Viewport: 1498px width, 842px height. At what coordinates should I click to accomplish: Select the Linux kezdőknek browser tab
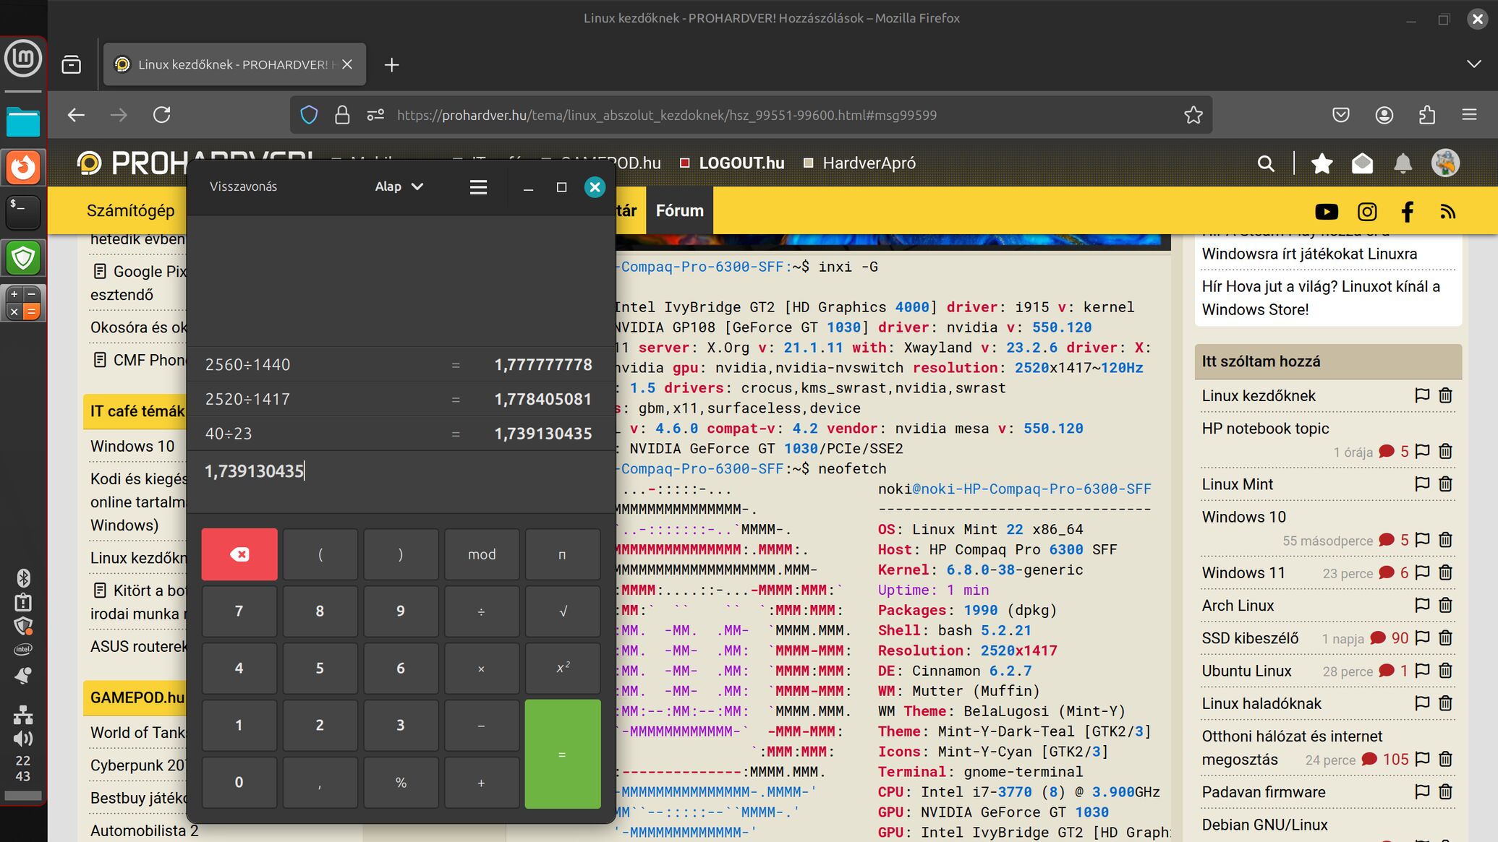[234, 64]
